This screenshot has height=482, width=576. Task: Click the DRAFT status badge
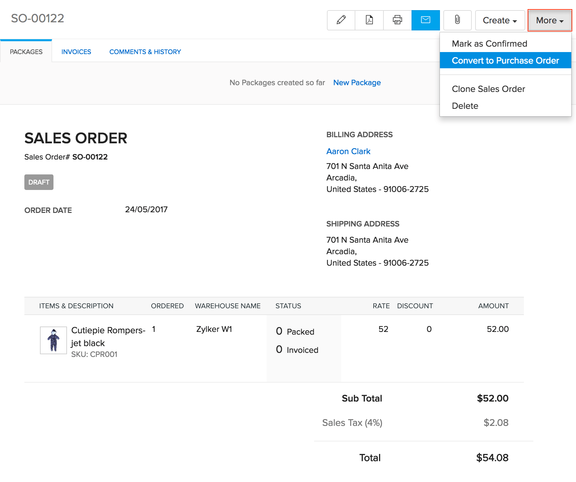(x=39, y=182)
